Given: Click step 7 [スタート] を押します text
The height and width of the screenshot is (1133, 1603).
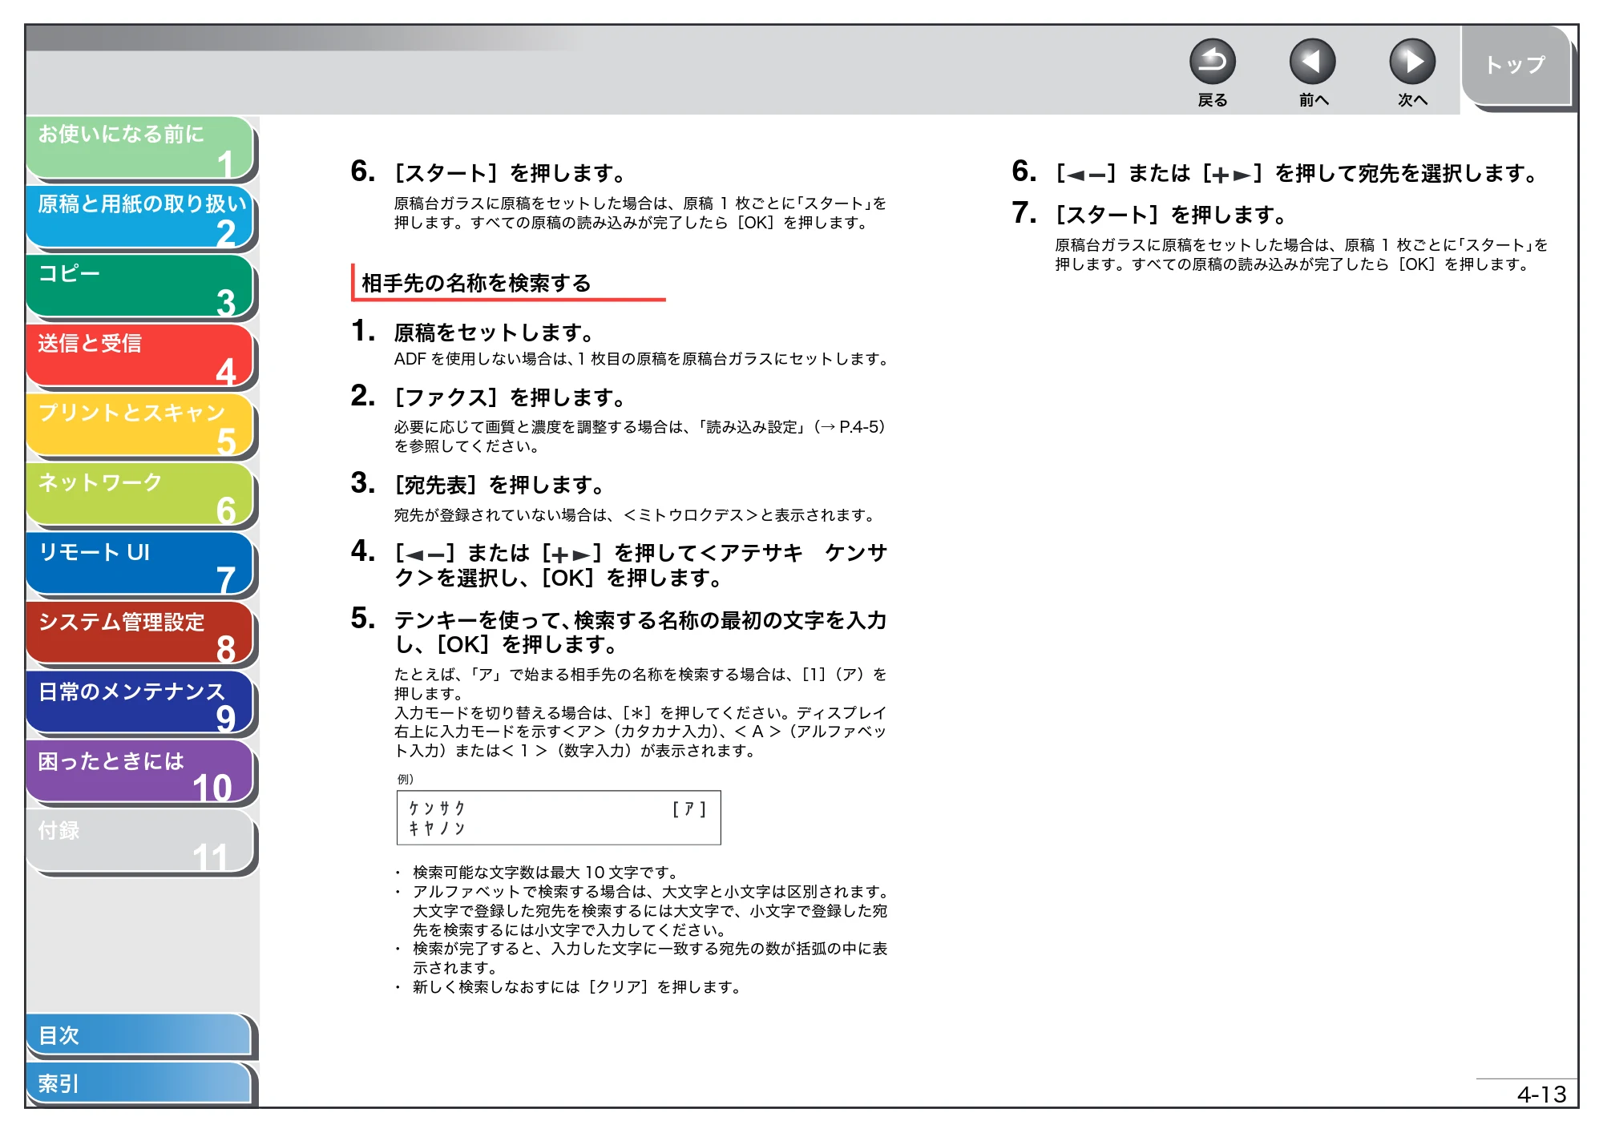Looking at the screenshot, I should click(1171, 215).
